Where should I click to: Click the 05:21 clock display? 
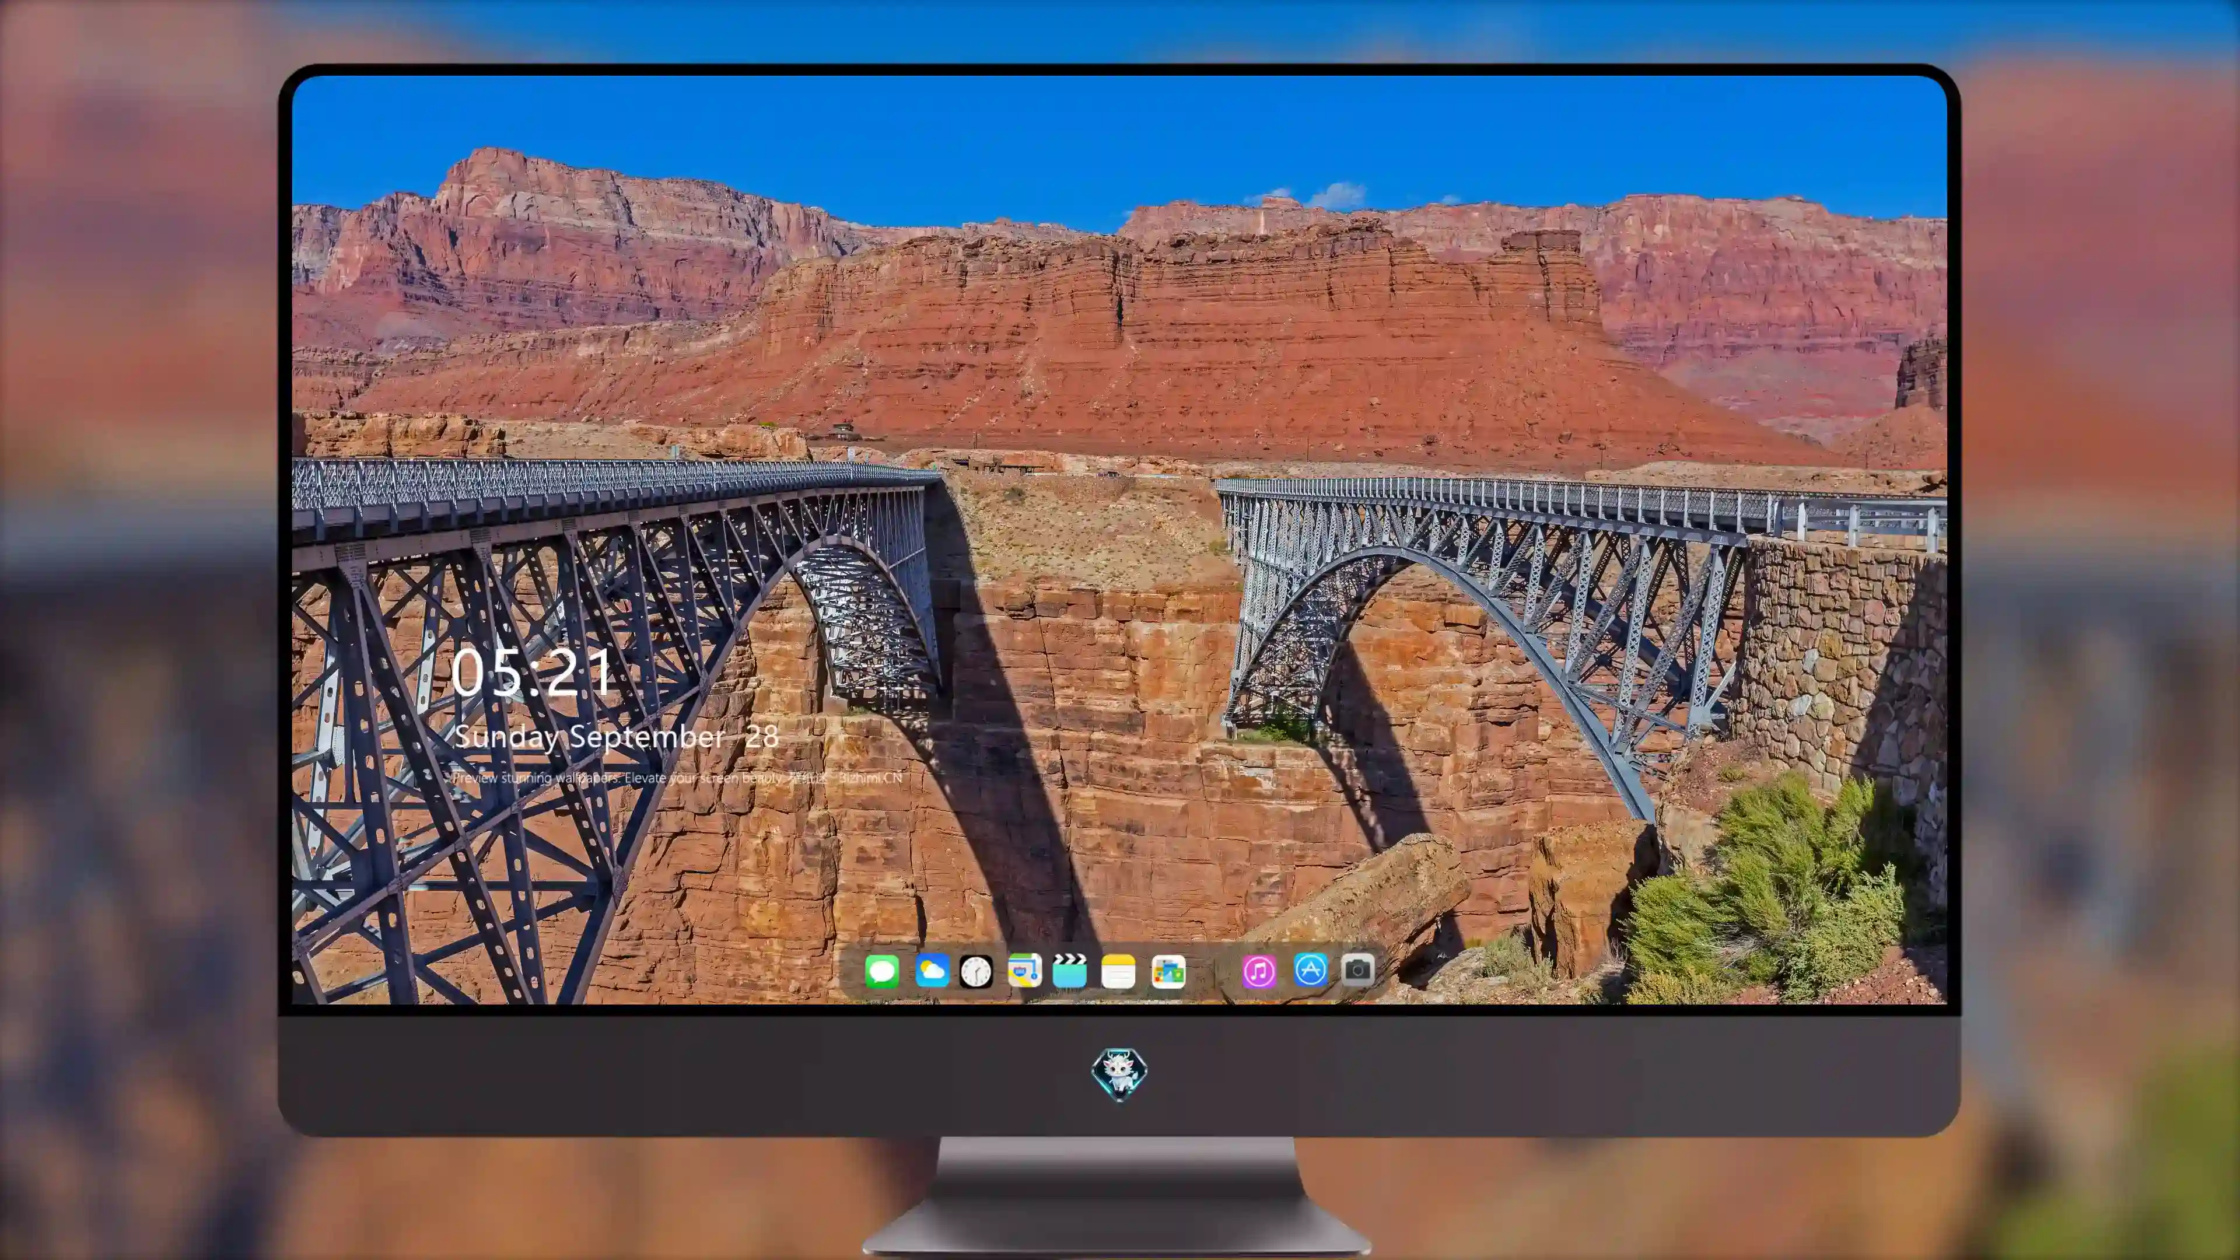pyautogui.click(x=532, y=672)
